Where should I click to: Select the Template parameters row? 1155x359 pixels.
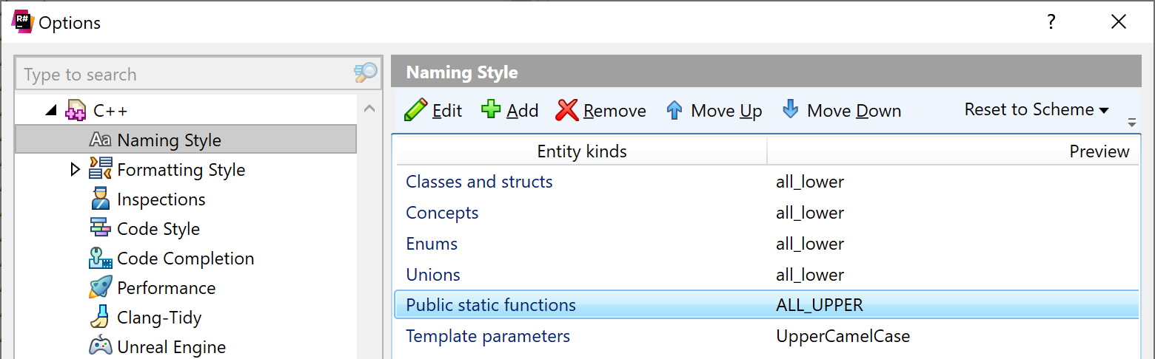click(488, 337)
